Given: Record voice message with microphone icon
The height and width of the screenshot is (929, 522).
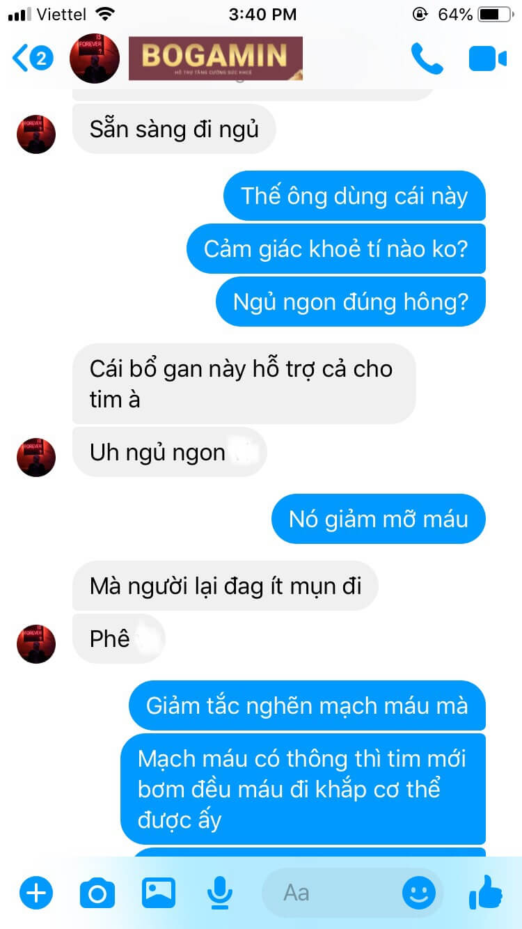Looking at the screenshot, I should (x=220, y=892).
